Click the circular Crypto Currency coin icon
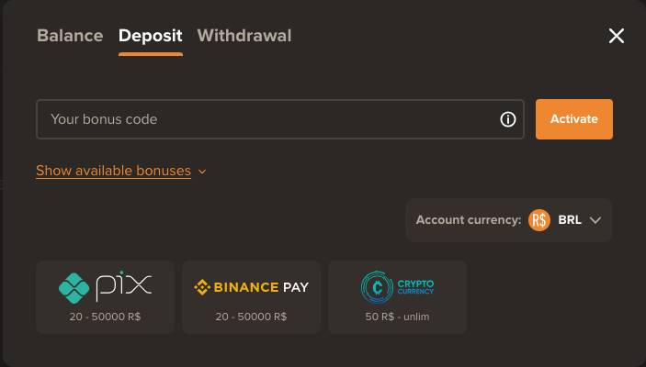The width and height of the screenshot is (646, 367). [377, 287]
